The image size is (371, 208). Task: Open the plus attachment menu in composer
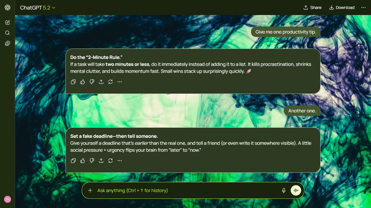coord(90,190)
